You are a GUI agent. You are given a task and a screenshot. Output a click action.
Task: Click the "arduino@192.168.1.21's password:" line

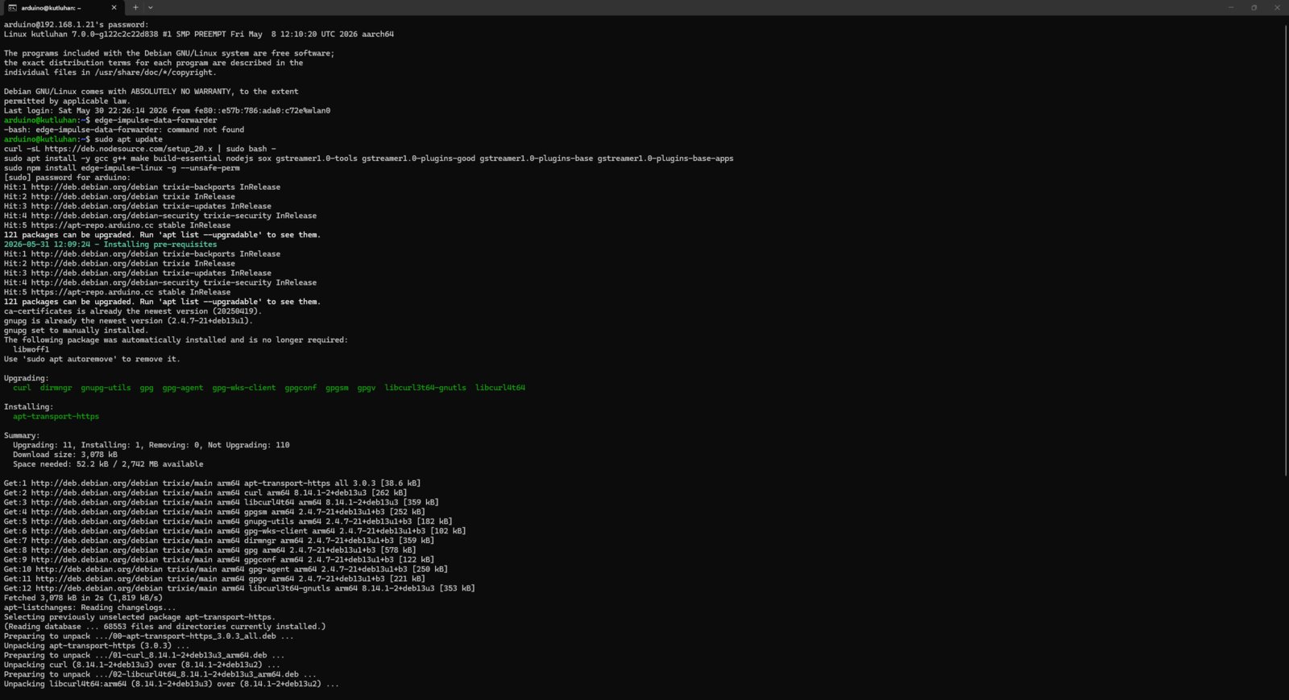click(x=76, y=25)
